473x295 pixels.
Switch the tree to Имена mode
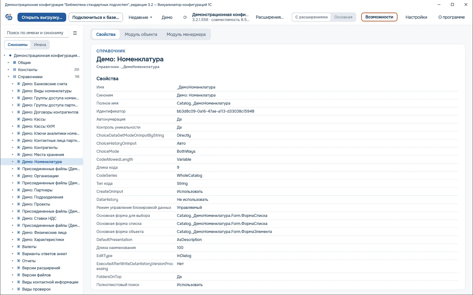(40, 45)
